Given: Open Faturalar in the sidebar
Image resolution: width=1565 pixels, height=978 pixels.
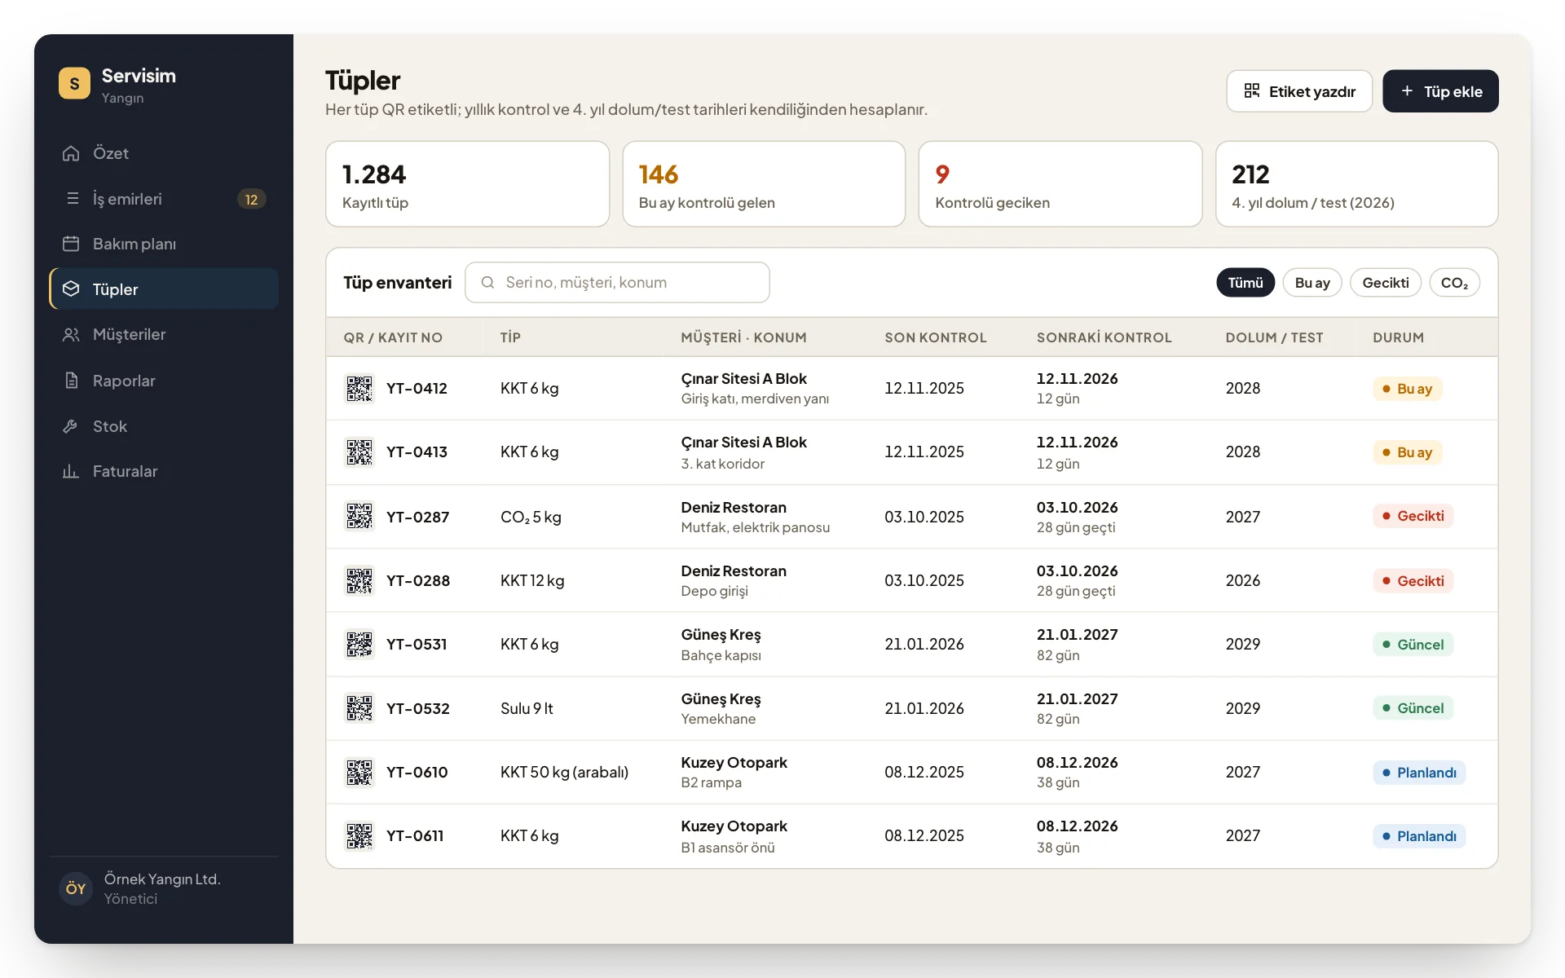Looking at the screenshot, I should [164, 471].
